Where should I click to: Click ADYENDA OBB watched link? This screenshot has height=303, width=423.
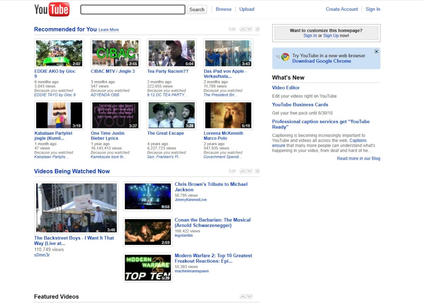click(x=105, y=95)
